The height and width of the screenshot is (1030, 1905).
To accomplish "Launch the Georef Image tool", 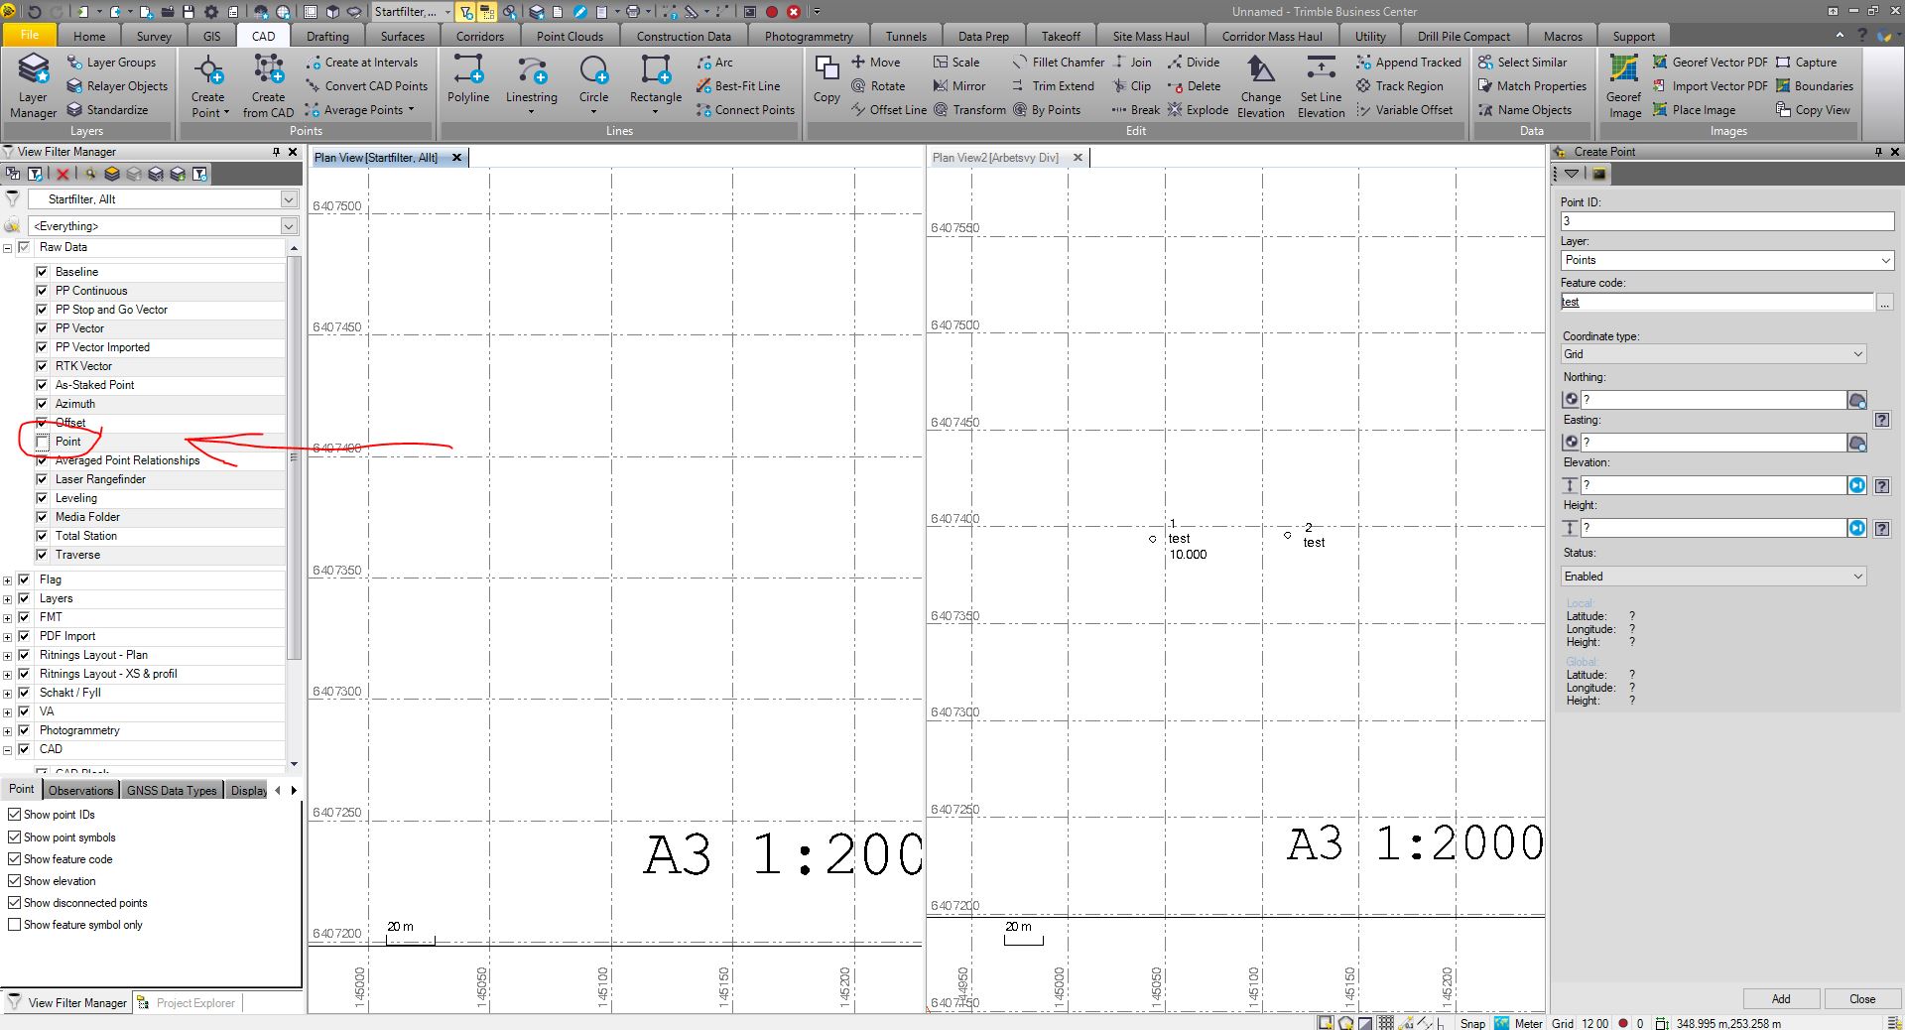I will coord(1624,86).
